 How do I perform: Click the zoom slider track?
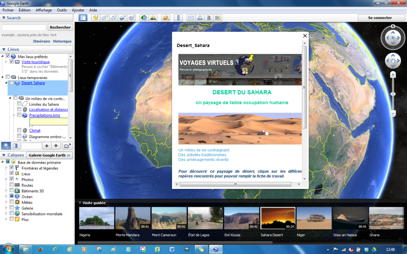coord(393,94)
